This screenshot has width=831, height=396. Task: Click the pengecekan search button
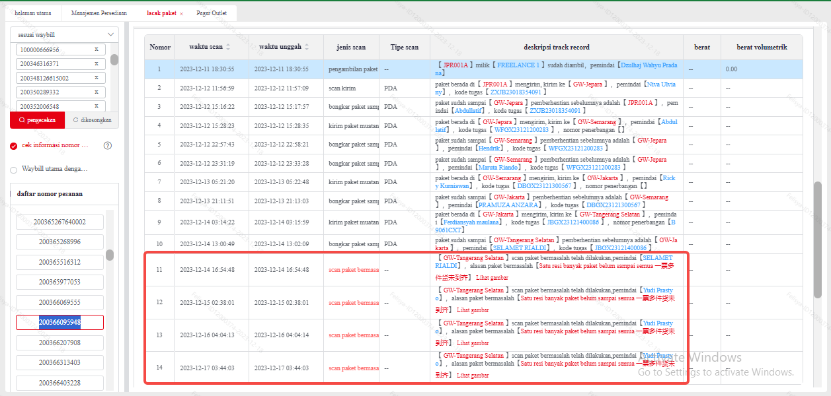[37, 120]
